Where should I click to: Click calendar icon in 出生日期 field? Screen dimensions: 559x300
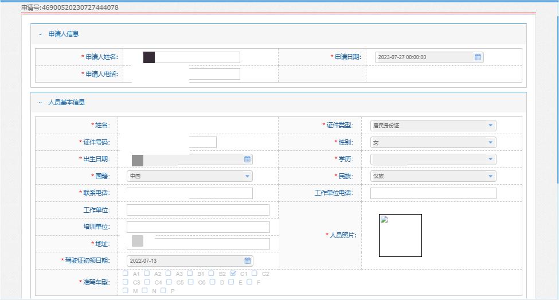[x=248, y=159]
